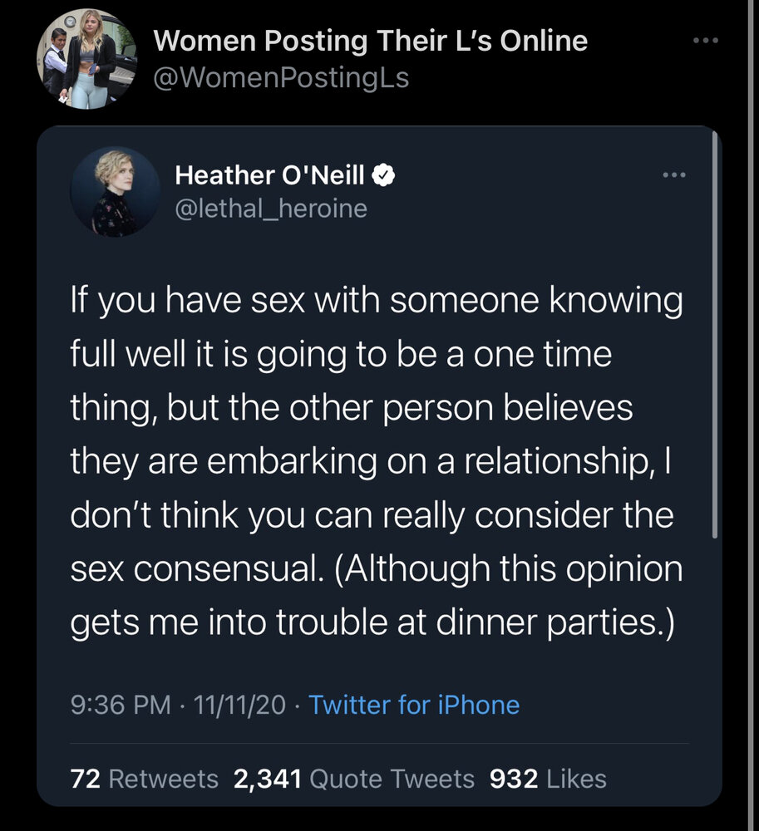Open the quoted tweet body text

(x=377, y=461)
